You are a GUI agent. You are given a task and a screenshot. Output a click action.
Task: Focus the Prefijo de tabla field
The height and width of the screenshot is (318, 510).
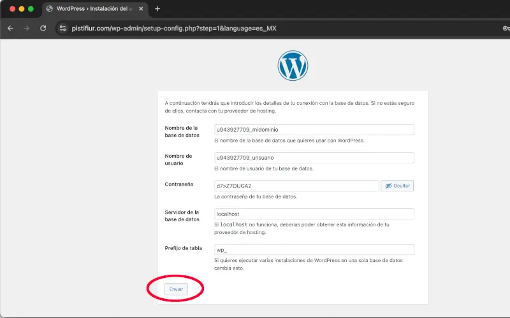click(314, 249)
